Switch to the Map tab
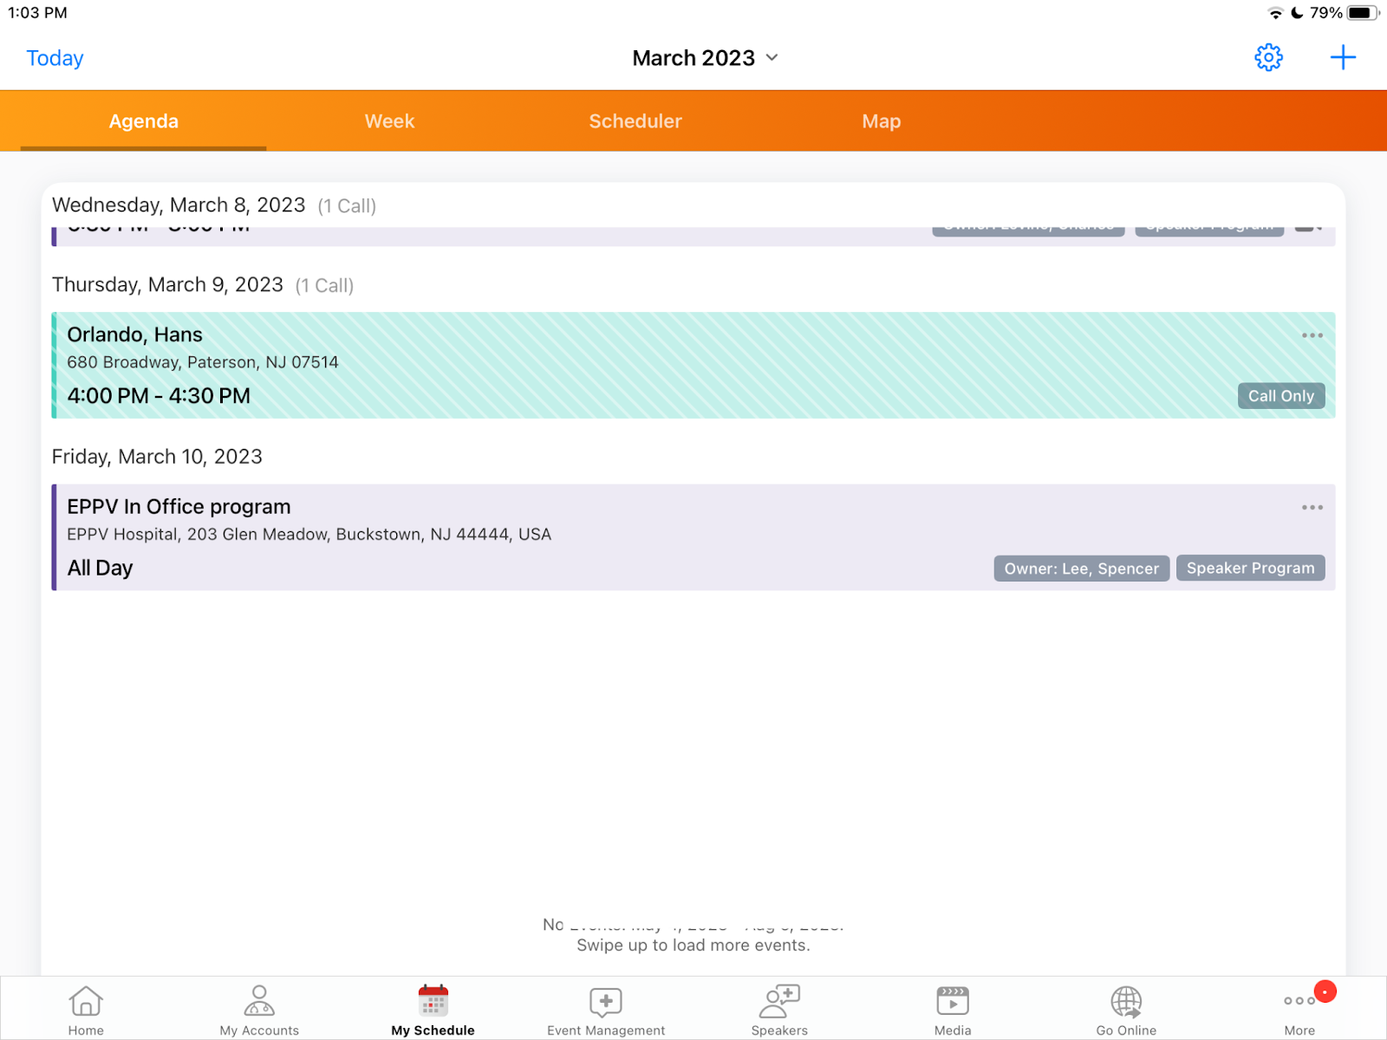 (x=881, y=121)
